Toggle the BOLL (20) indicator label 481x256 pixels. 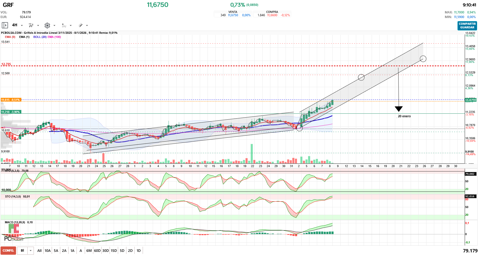pyautogui.click(x=40, y=37)
